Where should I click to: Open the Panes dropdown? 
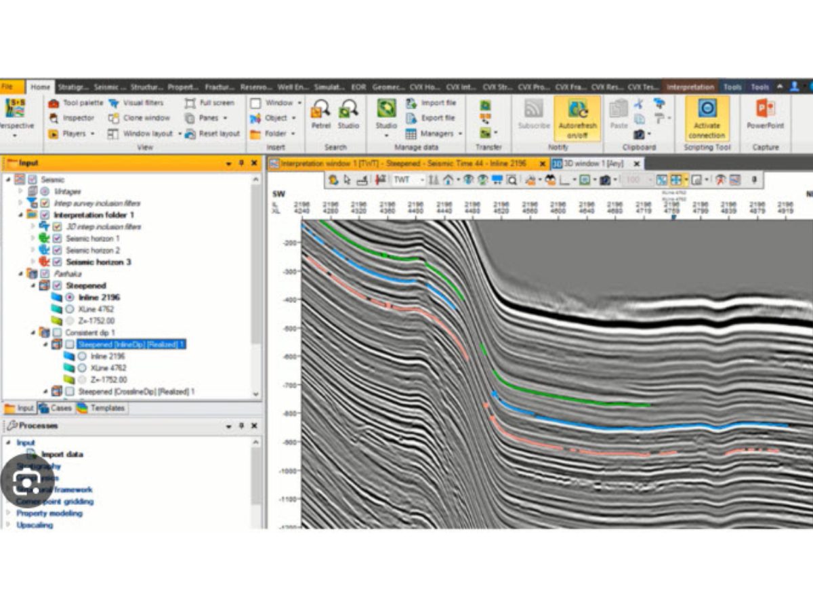[x=206, y=118]
